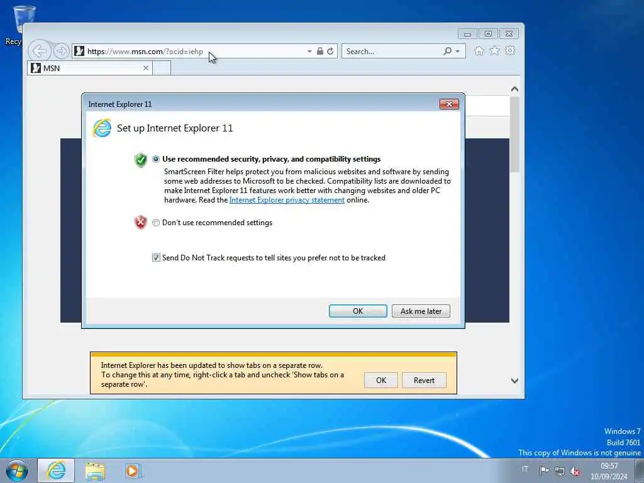The height and width of the screenshot is (483, 644).
Task: Minimize the Internet Explorer window
Action: [x=467, y=34]
